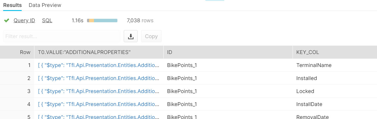Click the query execution time progress bar
Screen dimensions: 377x119
tap(102, 21)
